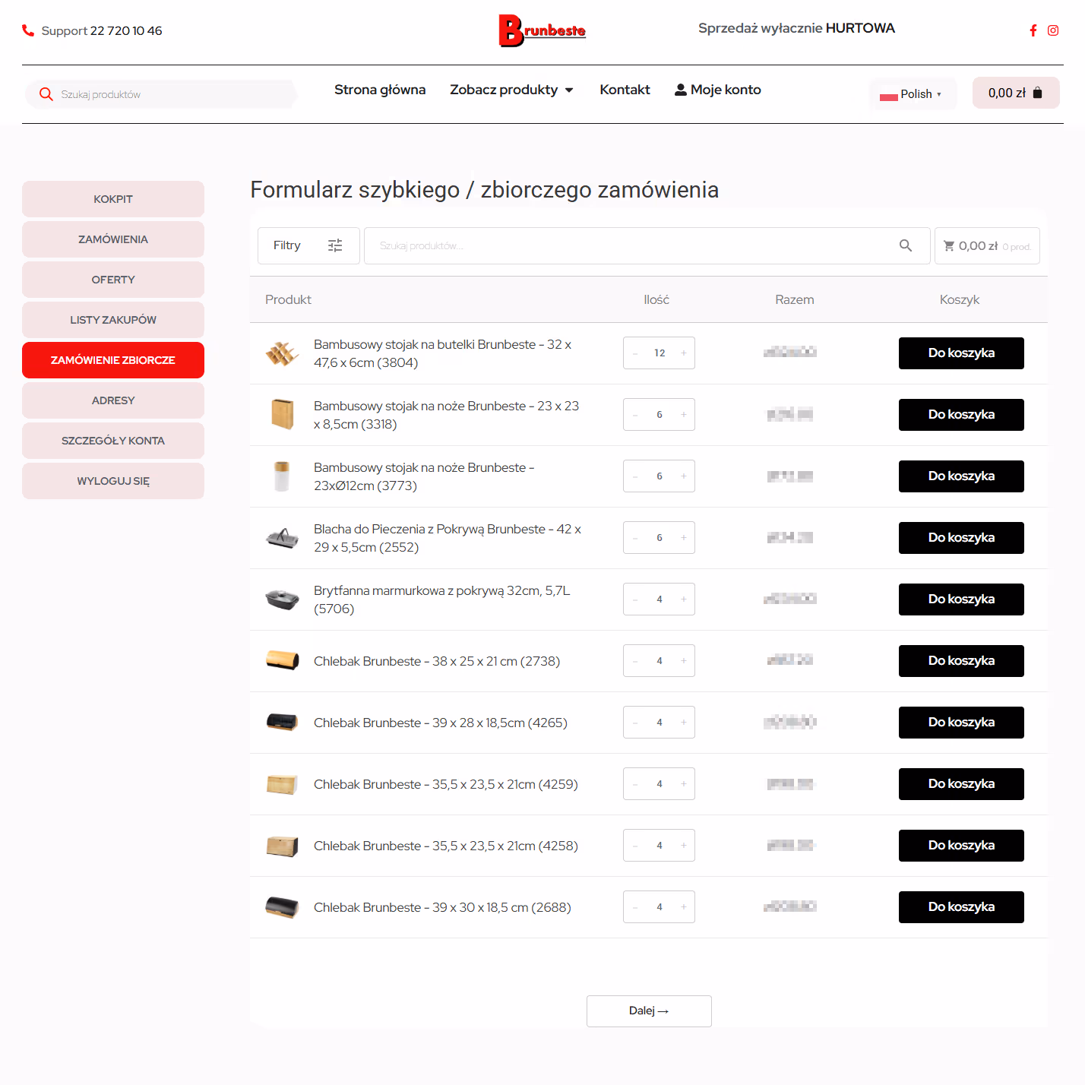Increase quantity for bamboo bottle stand (3804)
Viewport: 1085px width, 1085px height.
click(684, 353)
